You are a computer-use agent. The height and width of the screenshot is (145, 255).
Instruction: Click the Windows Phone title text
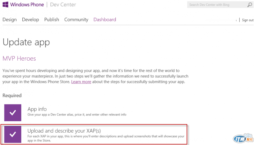click(27, 4)
